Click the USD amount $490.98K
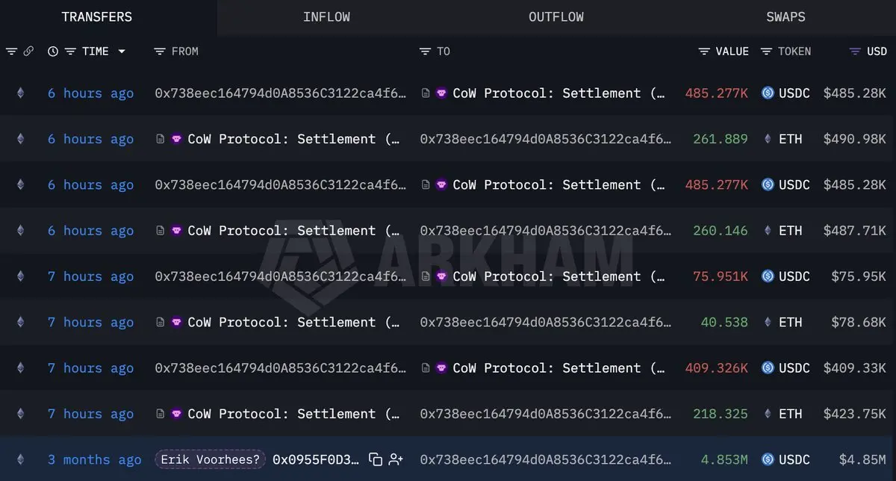Screen dimensions: 896x481 click(855, 139)
